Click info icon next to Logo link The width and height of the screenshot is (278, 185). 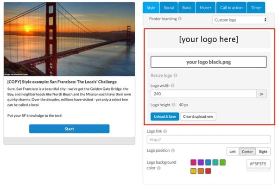165,131
